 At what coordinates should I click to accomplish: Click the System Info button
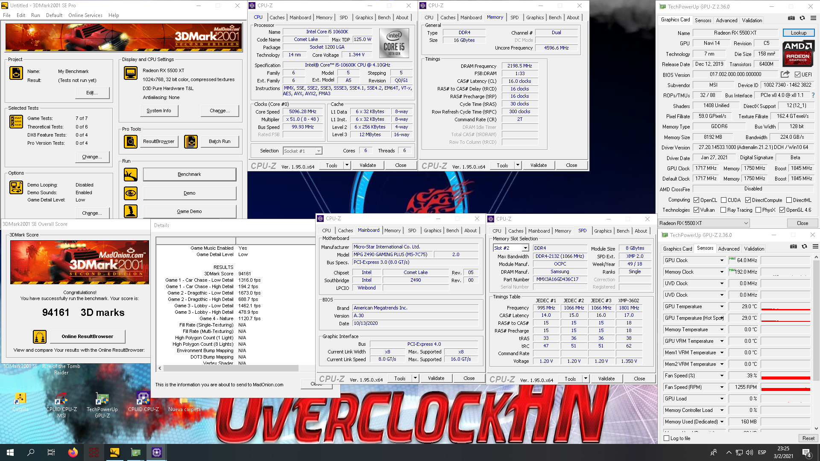[x=159, y=111]
